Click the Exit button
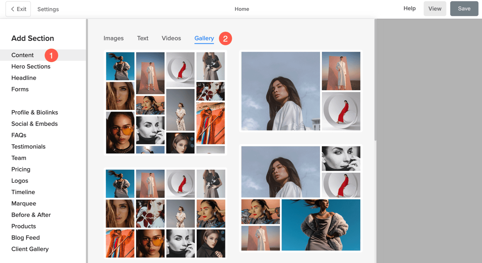 (18, 9)
